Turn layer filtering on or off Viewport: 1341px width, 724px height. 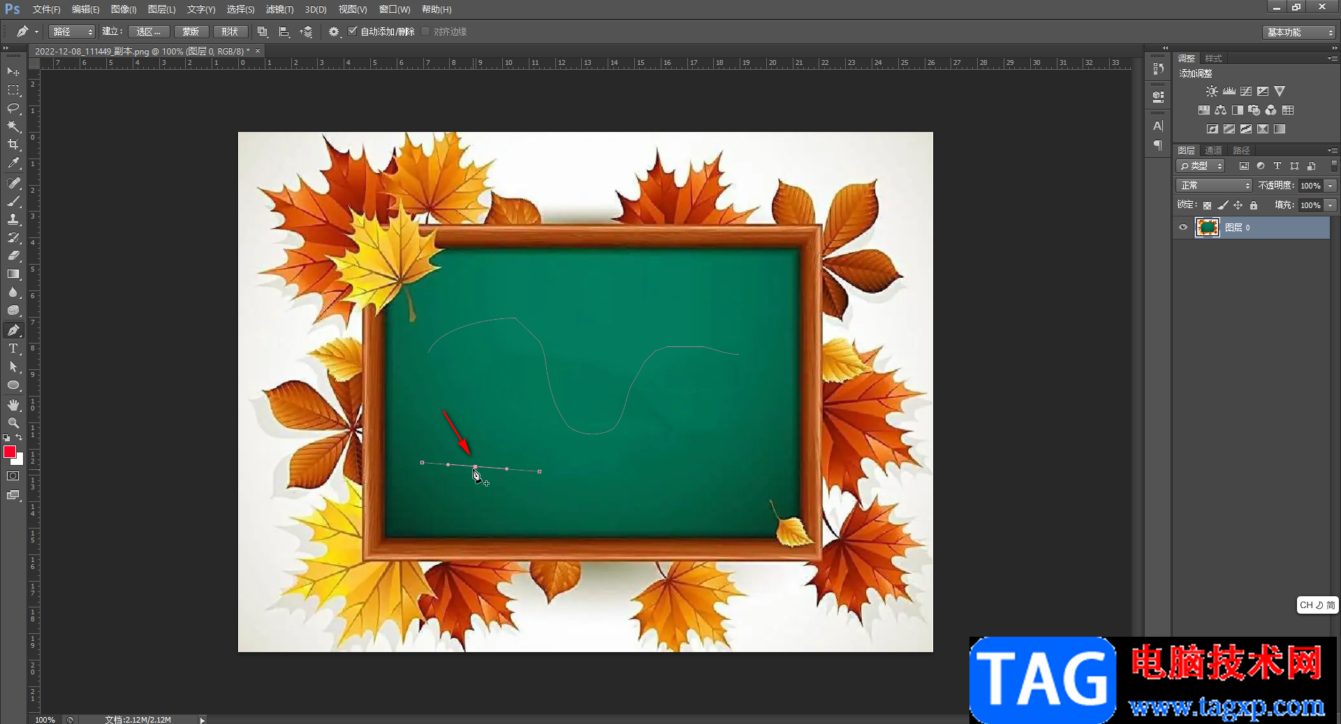point(1334,166)
